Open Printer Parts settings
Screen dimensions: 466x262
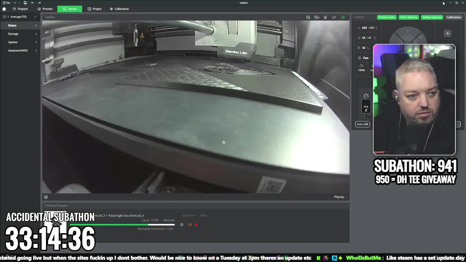(x=387, y=17)
